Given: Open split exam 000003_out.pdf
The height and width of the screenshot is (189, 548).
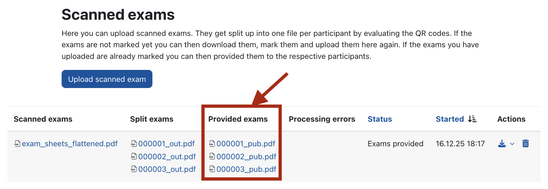Looking at the screenshot, I should 167,169.
